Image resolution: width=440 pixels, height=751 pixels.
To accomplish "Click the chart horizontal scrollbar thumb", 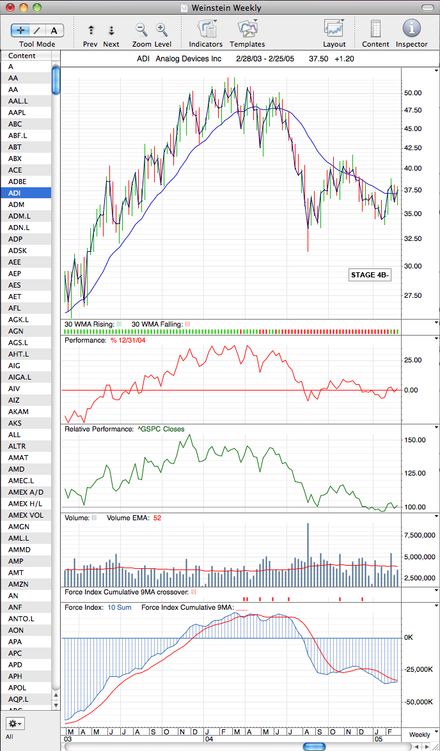I will pyautogui.click(x=315, y=747).
